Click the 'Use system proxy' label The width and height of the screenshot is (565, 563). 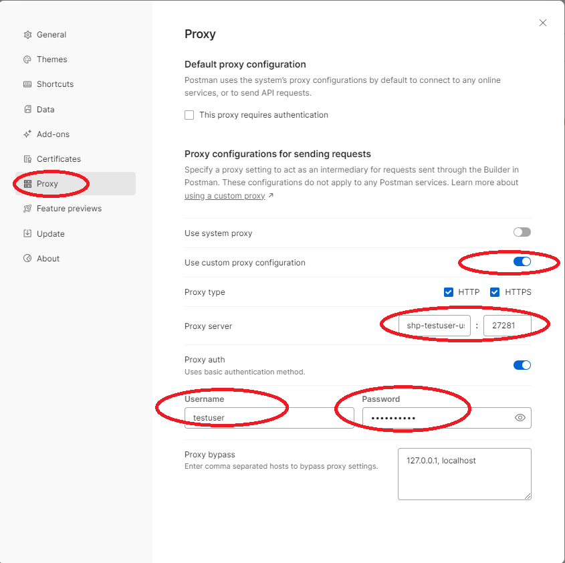click(219, 233)
